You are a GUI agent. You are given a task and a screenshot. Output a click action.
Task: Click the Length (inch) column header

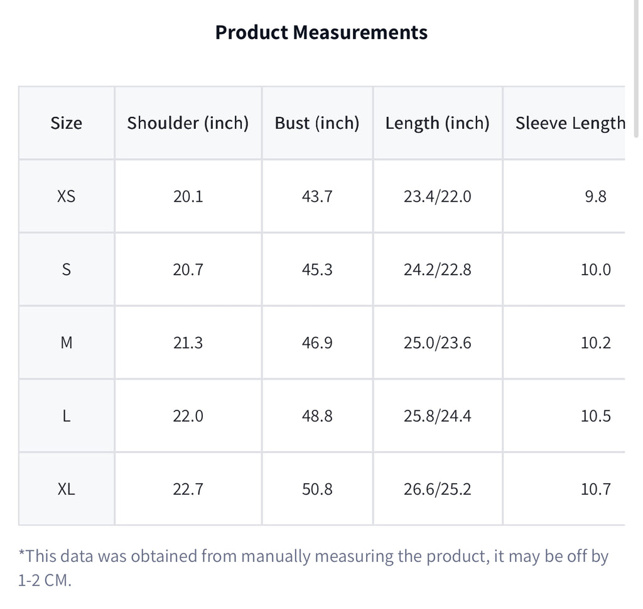[438, 123]
